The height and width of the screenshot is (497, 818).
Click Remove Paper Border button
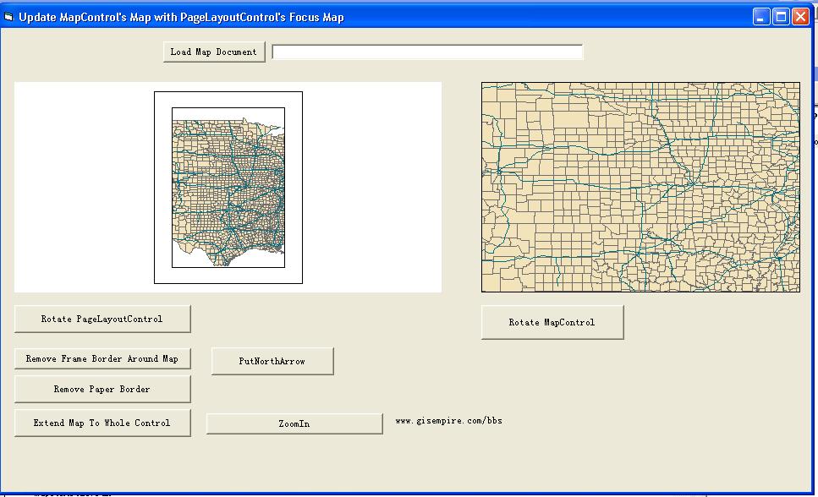tap(102, 389)
